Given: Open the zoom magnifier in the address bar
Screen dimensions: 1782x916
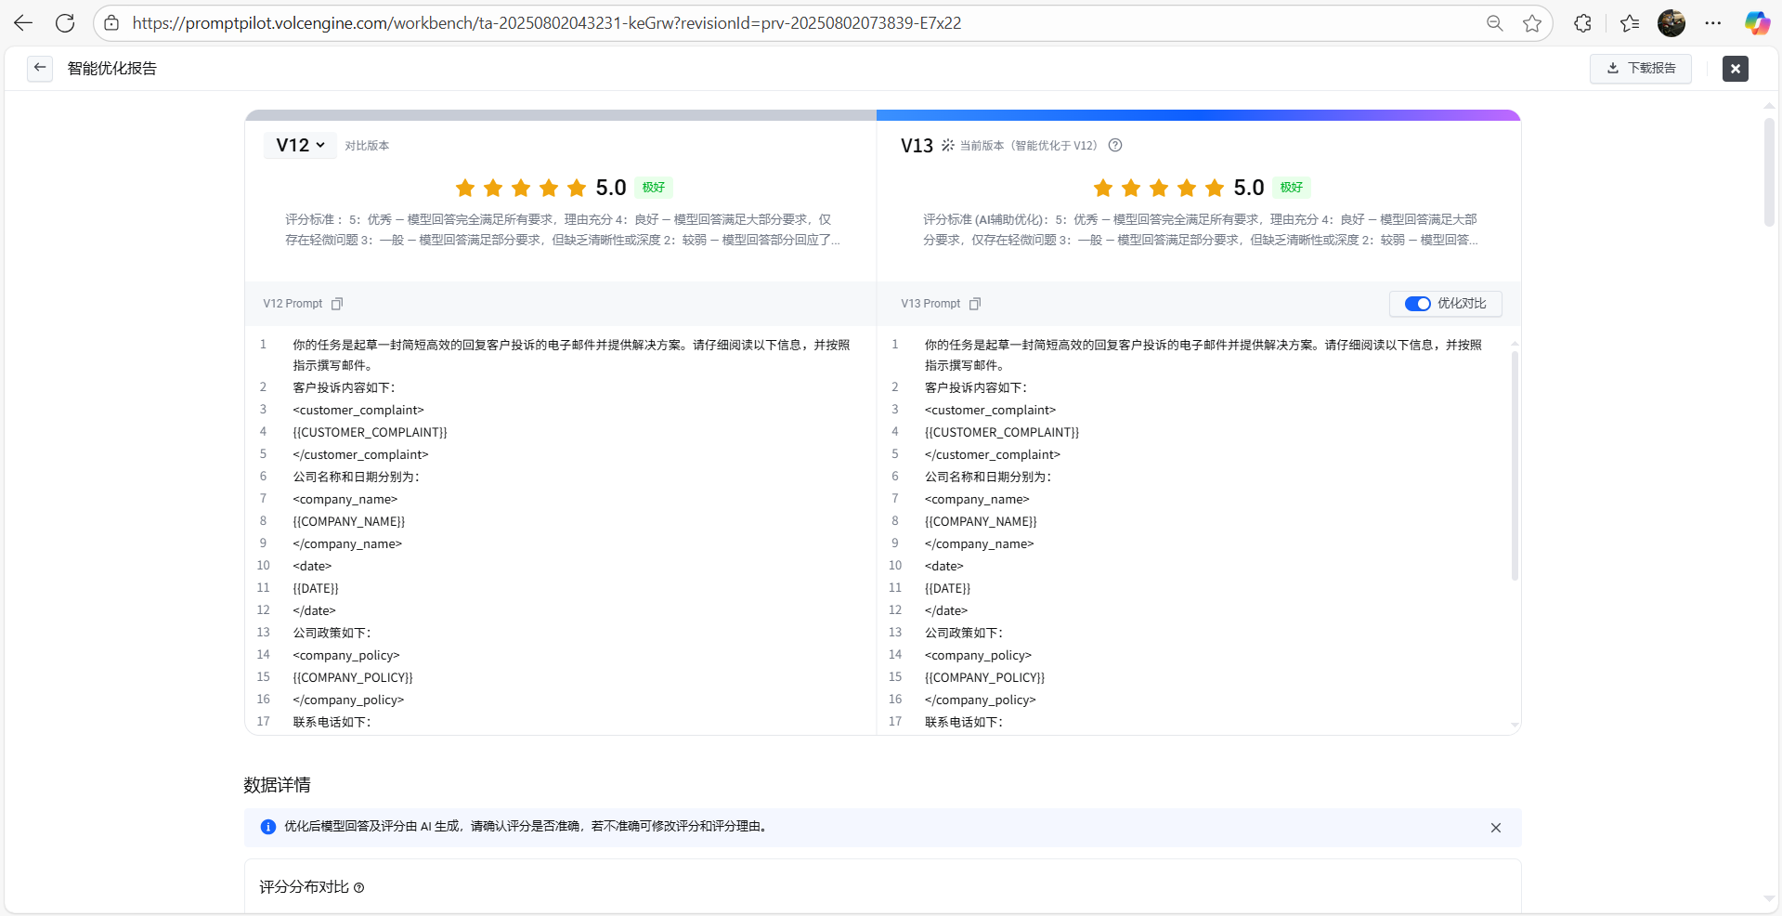Looking at the screenshot, I should tap(1494, 23).
